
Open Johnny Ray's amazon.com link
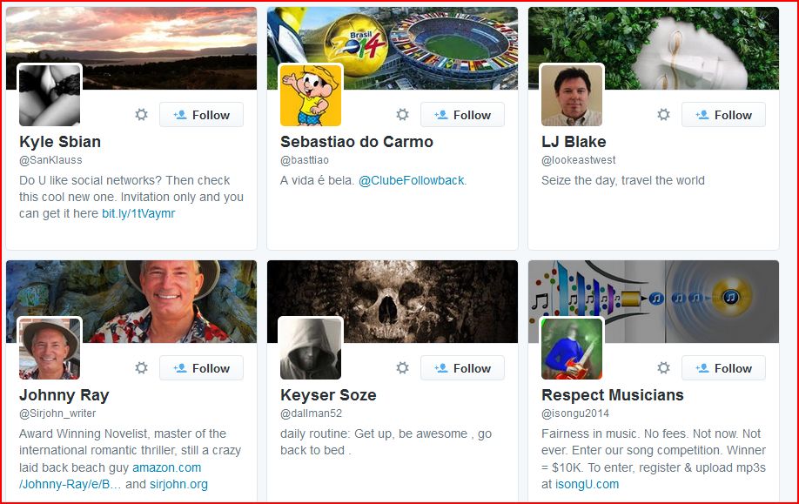point(166,467)
